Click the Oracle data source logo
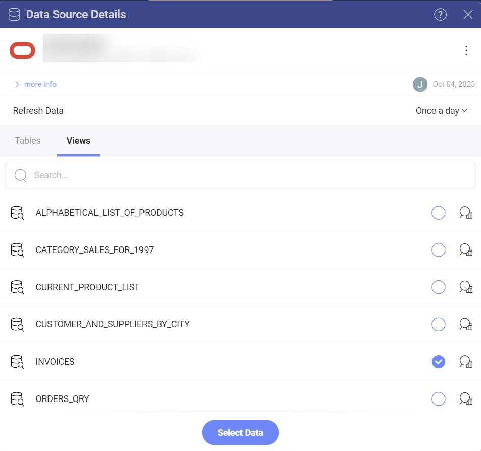This screenshot has height=451, width=481. pos(22,51)
